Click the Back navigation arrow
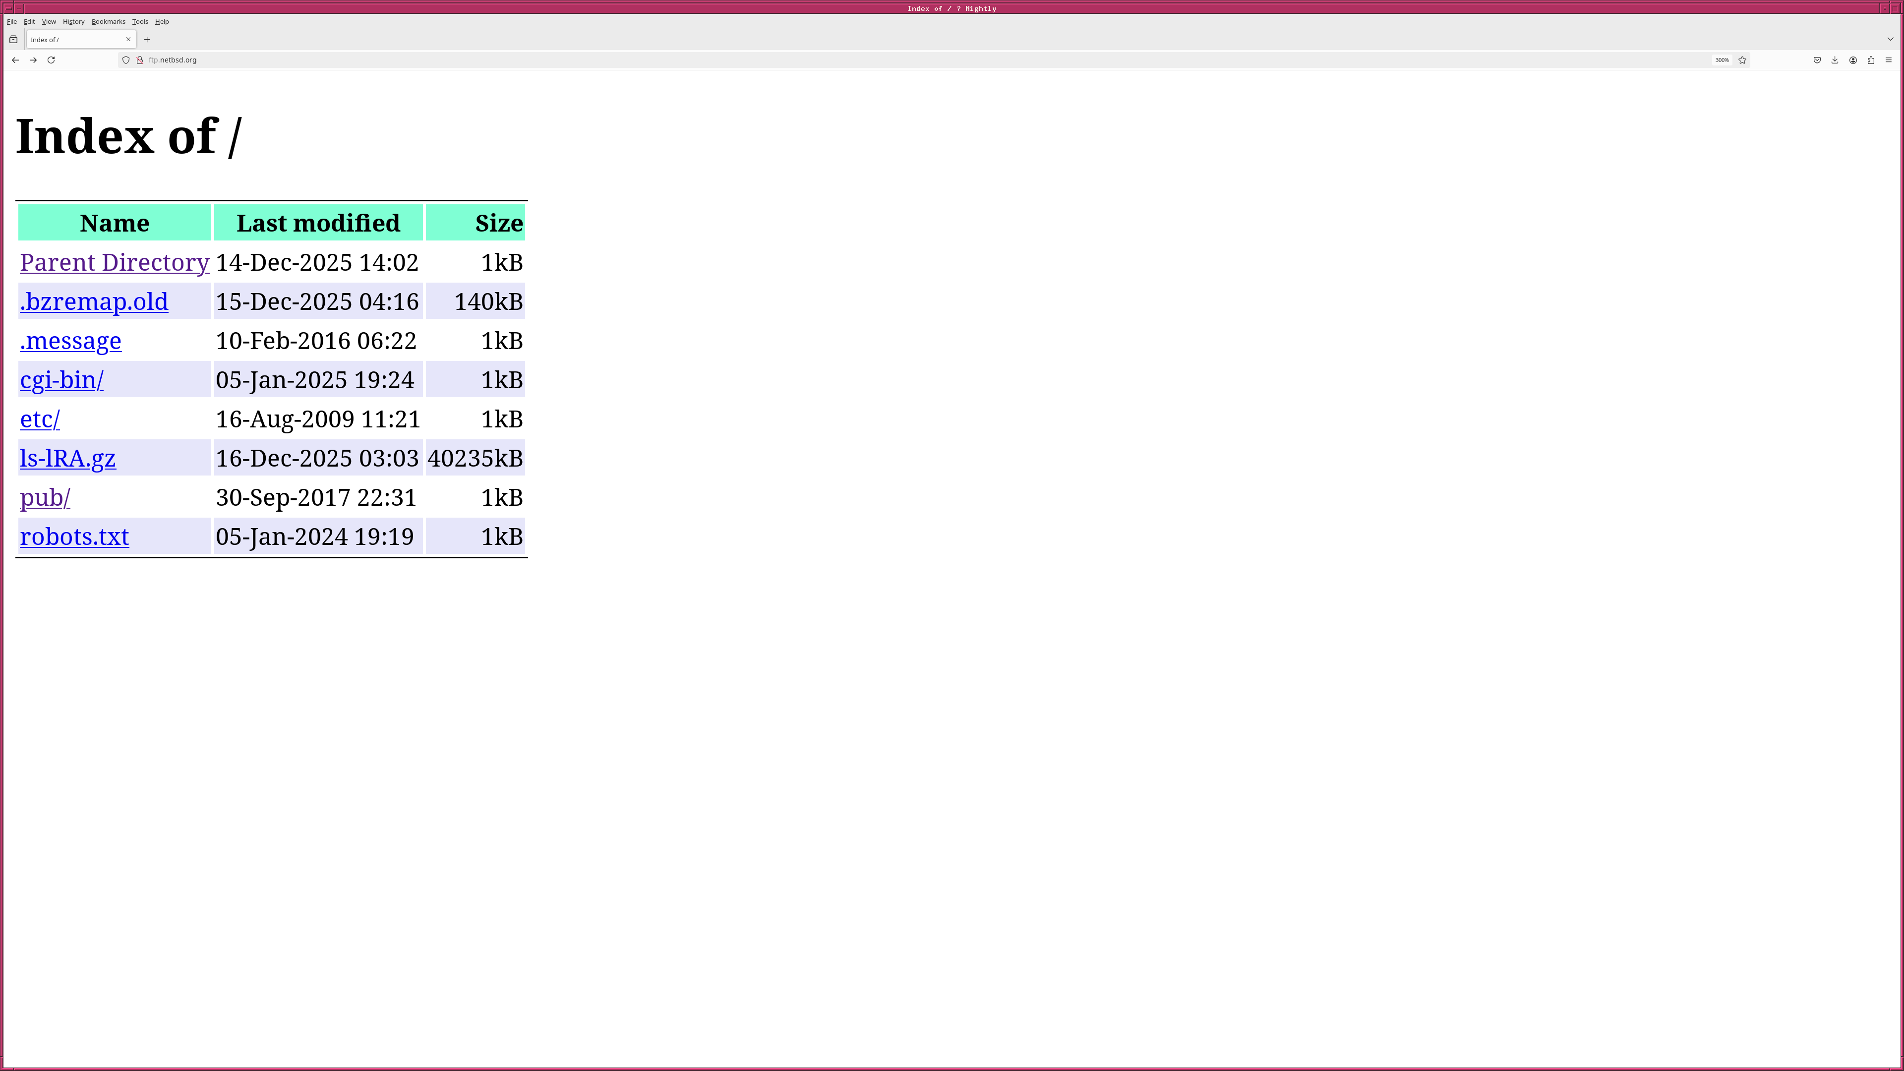The width and height of the screenshot is (1904, 1071). [15, 60]
